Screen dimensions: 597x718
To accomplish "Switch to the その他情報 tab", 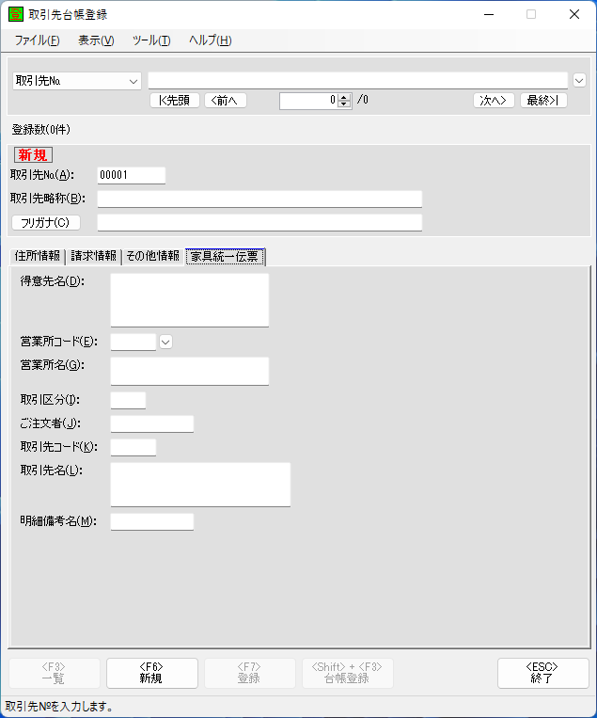I will 153,256.
